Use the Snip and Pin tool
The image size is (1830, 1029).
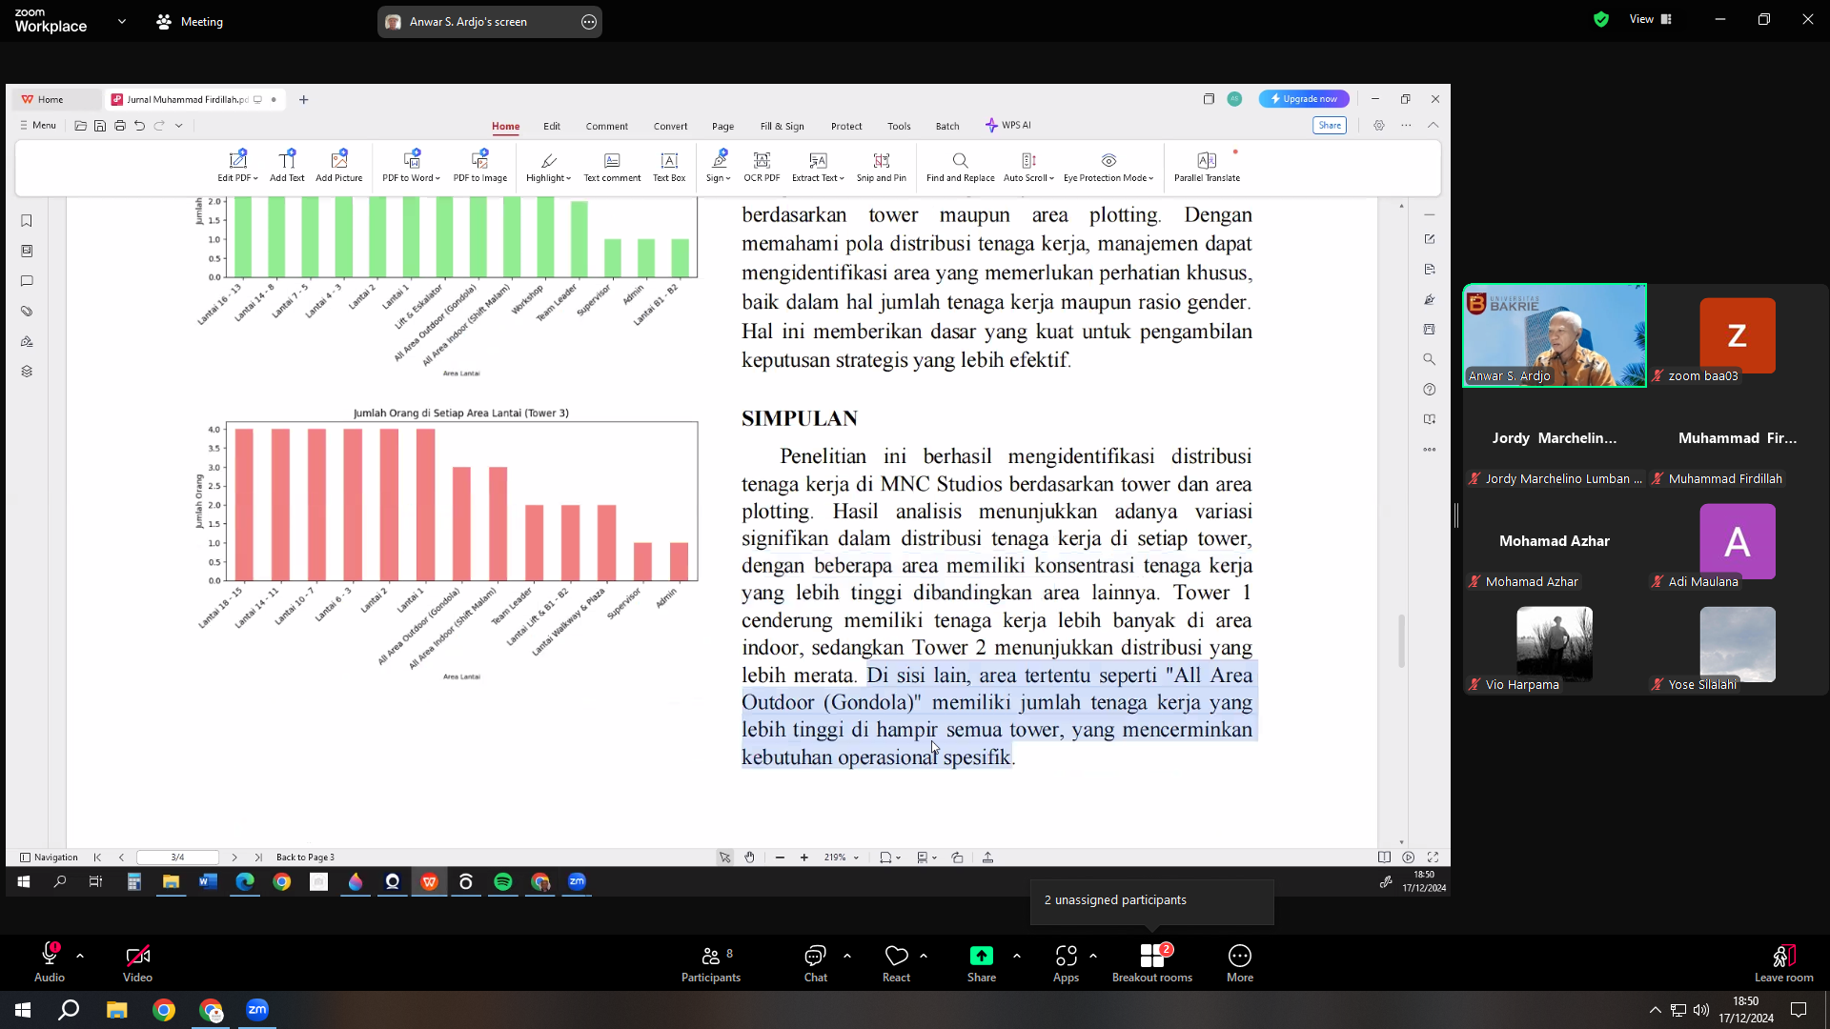pos(882,166)
